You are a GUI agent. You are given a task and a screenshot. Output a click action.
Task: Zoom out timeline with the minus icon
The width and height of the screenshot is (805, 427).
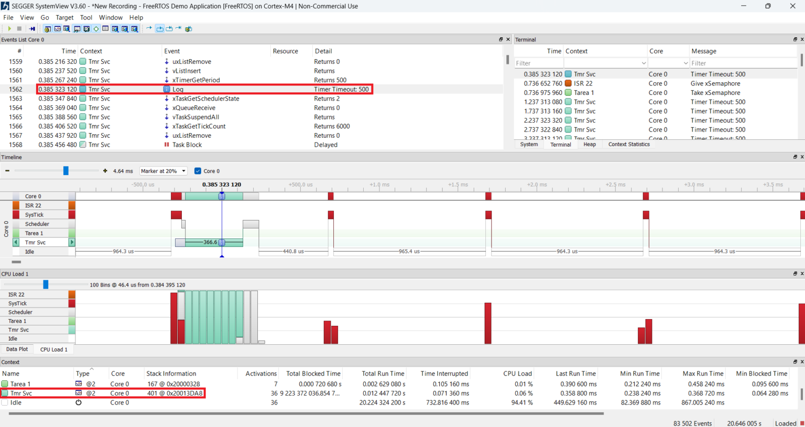(7, 171)
